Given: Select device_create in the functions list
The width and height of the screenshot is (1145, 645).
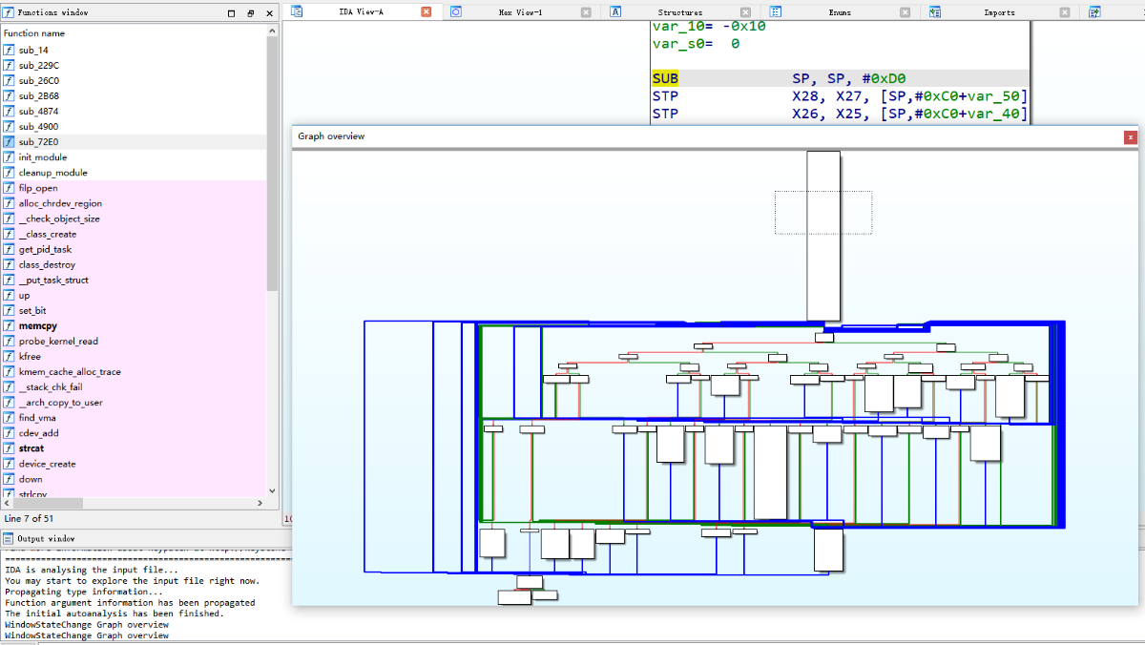Looking at the screenshot, I should [x=133, y=464].
